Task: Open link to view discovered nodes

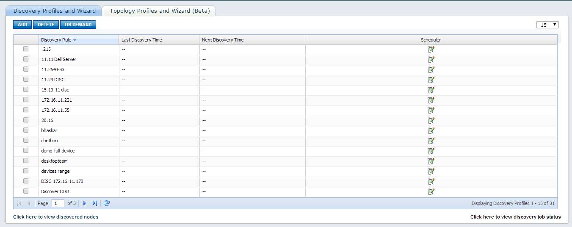Action: pos(55,217)
